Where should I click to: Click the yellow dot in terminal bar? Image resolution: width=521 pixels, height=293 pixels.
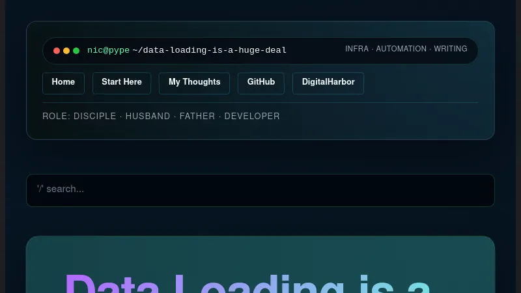pos(66,51)
